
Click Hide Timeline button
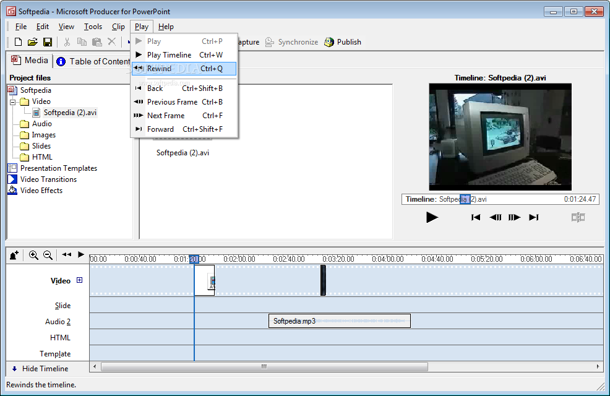click(x=40, y=368)
